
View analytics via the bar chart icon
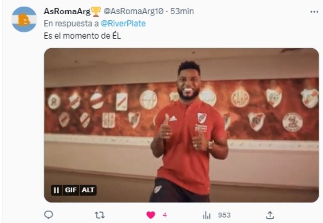(x=207, y=215)
